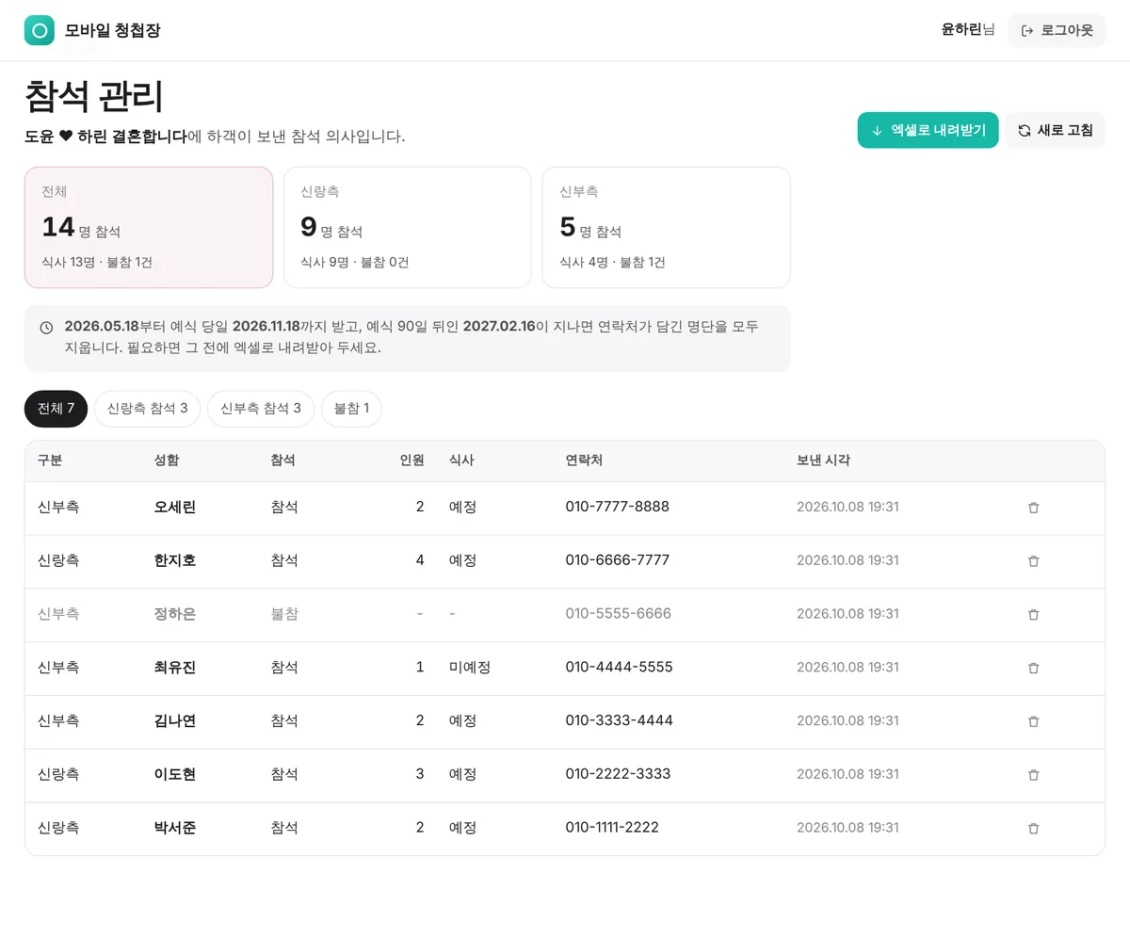The image size is (1130, 937).
Task: Delete the 박서준 row with trash icon
Action: (x=1033, y=829)
